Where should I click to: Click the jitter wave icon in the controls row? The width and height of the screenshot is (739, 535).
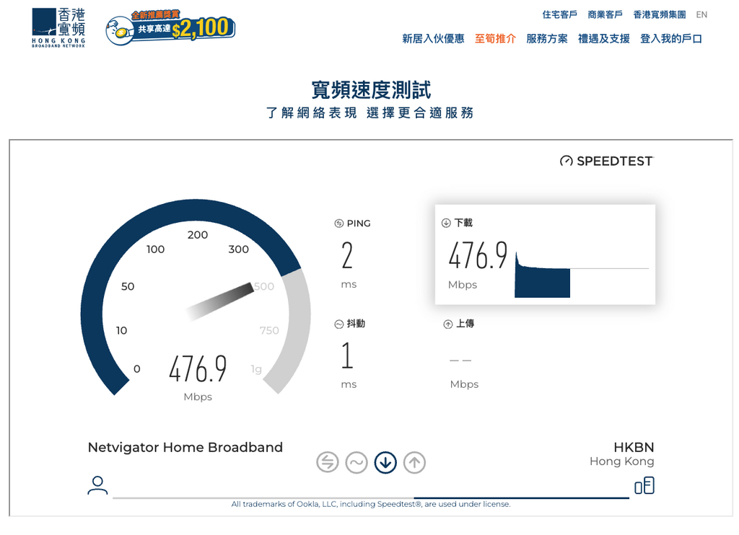[x=357, y=463]
